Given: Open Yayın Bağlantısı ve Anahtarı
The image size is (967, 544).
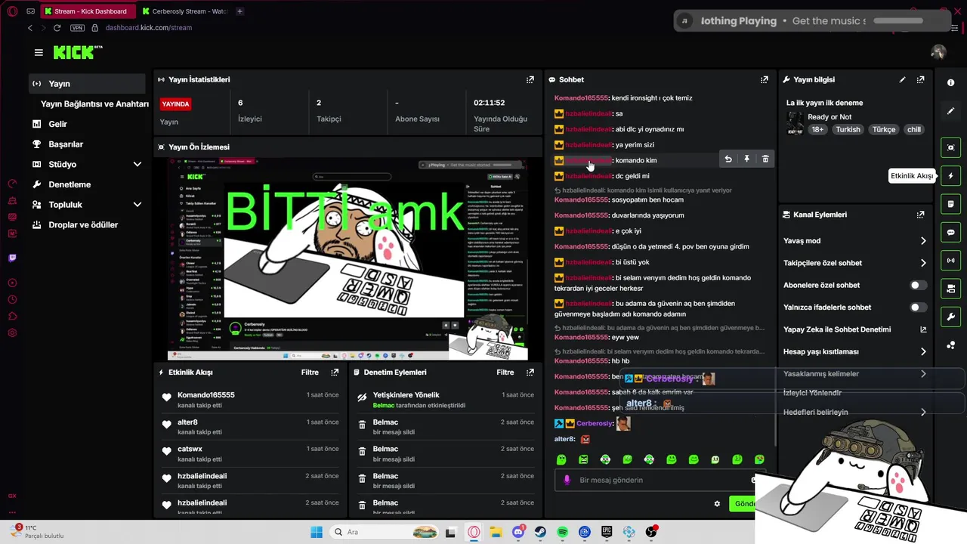Looking at the screenshot, I should click(94, 104).
